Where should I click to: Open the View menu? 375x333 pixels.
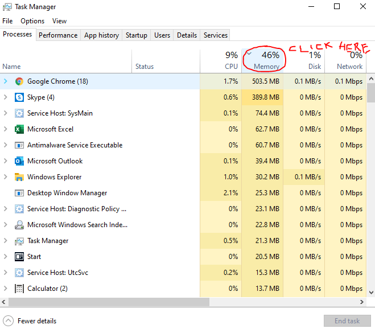[x=59, y=21]
